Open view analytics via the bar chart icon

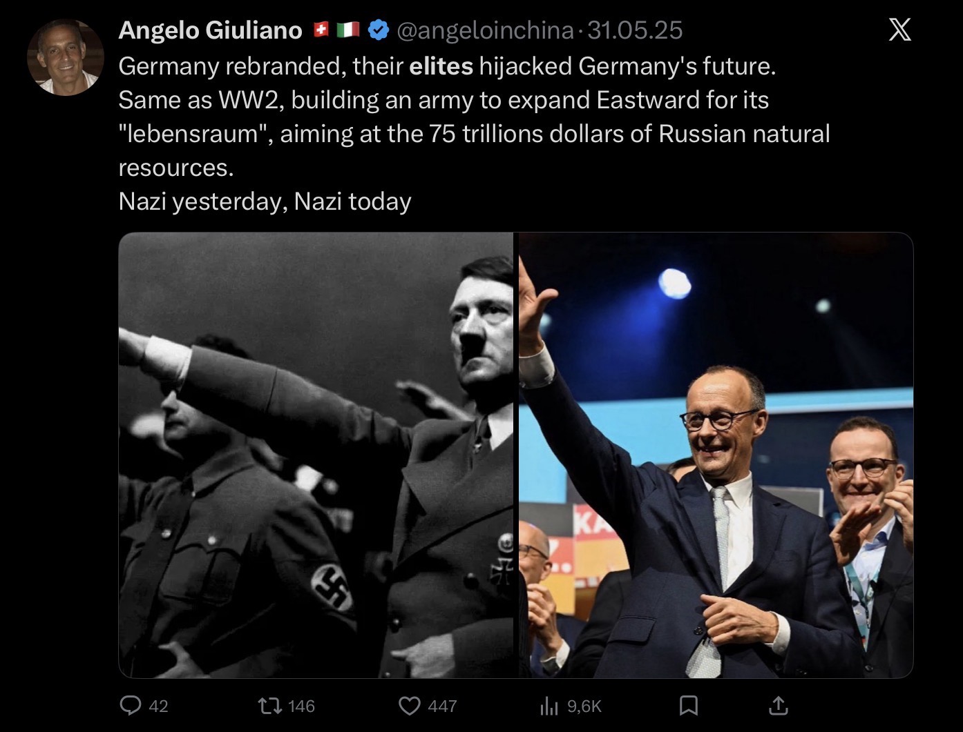(x=549, y=705)
